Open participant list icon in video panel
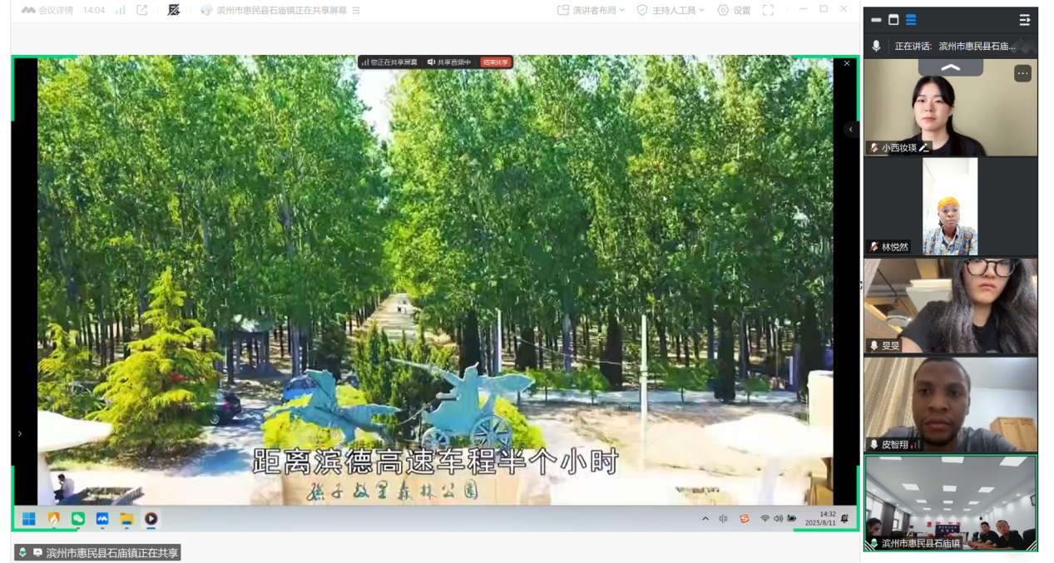This screenshot has width=1054, height=563. [x=1024, y=20]
